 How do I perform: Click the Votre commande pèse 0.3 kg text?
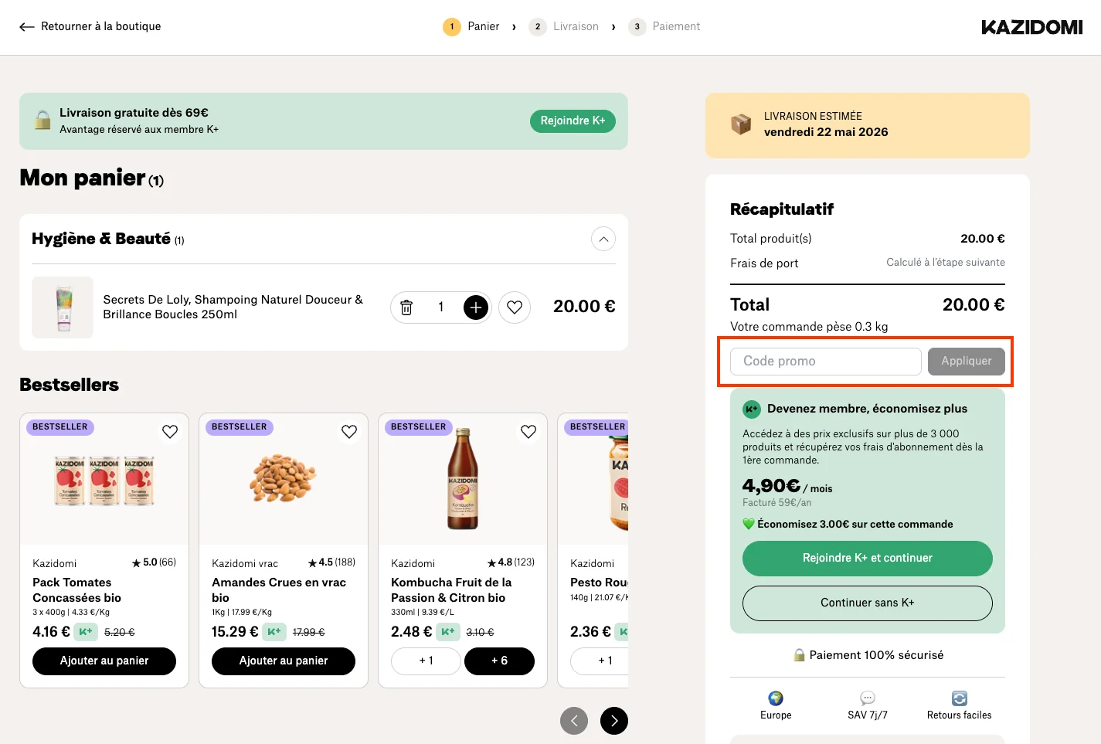pos(809,327)
